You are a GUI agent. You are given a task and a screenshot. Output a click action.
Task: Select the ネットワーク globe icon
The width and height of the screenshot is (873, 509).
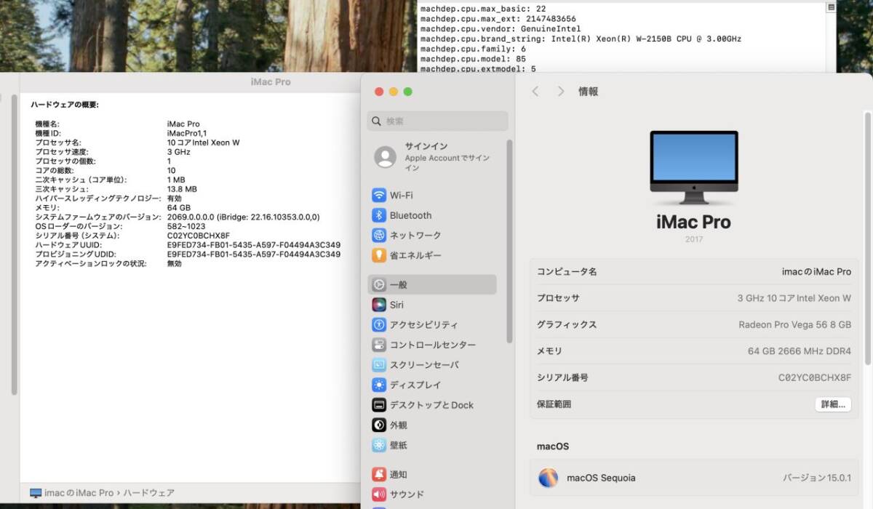pos(379,235)
